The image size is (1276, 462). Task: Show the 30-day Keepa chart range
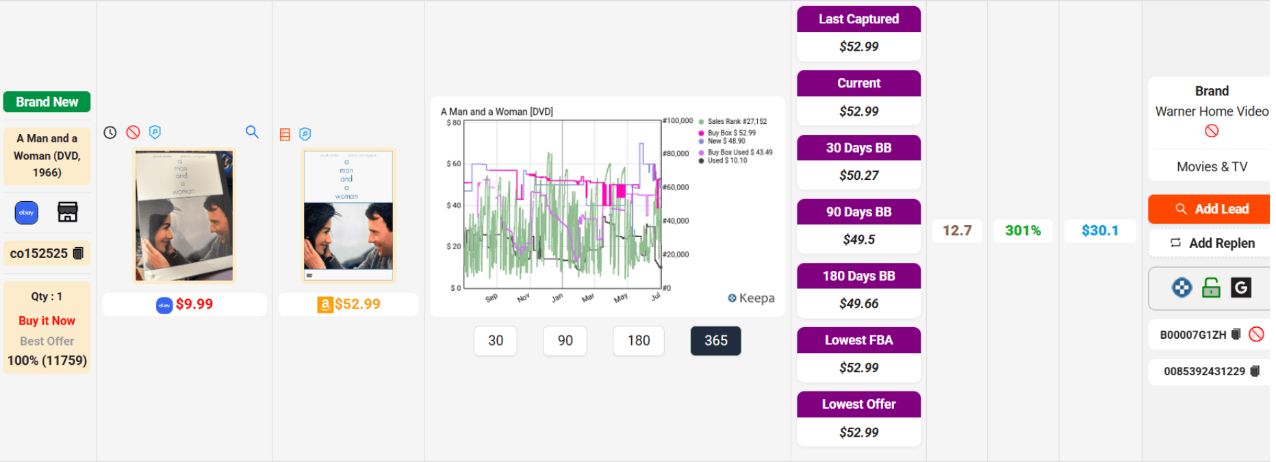coord(496,341)
